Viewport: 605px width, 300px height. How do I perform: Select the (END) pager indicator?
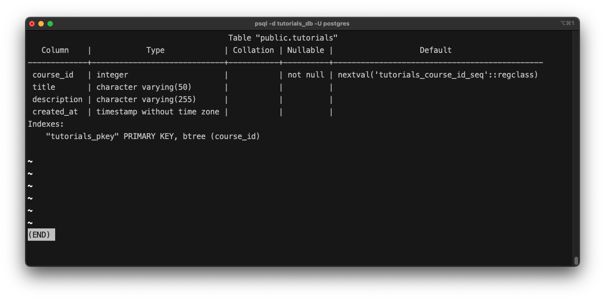pyautogui.click(x=41, y=234)
